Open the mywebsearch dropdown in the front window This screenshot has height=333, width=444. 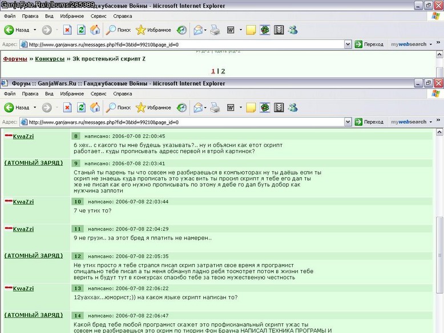point(431,122)
